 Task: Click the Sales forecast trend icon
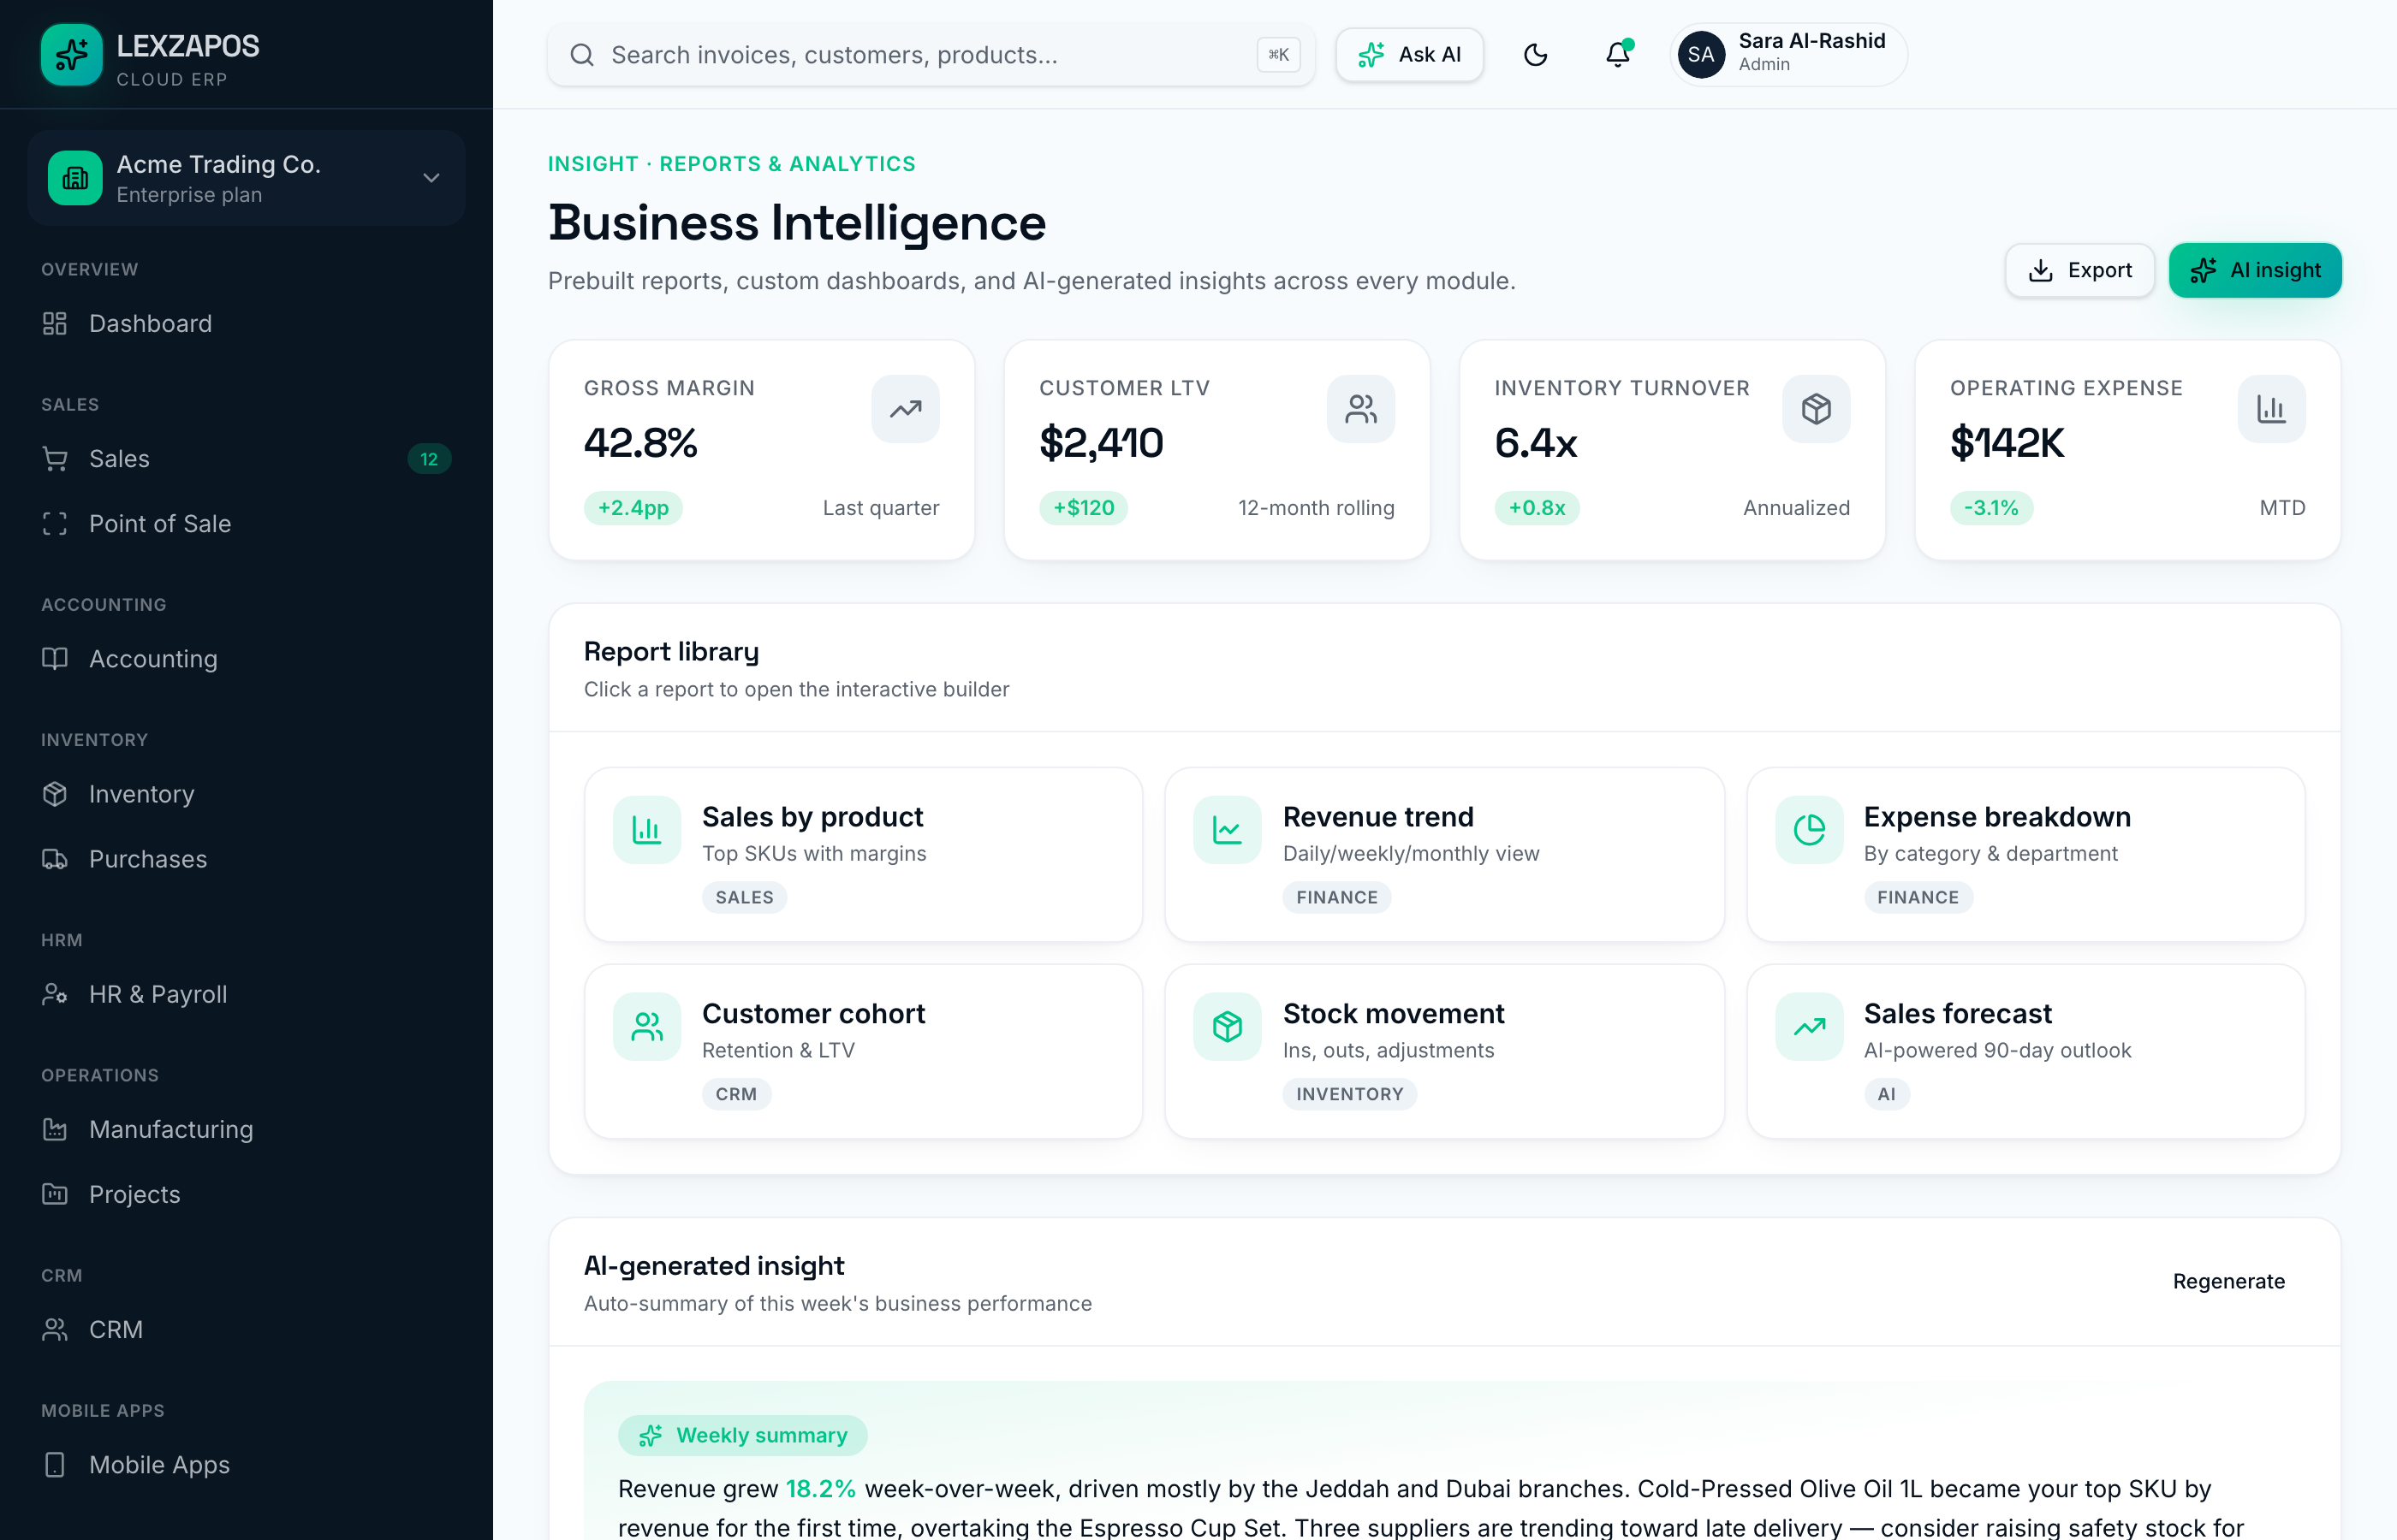pyautogui.click(x=1809, y=1027)
